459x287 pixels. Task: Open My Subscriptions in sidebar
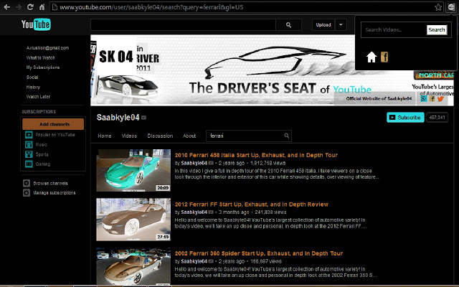point(43,67)
